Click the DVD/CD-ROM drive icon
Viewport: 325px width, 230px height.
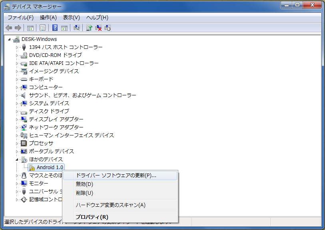pyautogui.click(x=24, y=55)
